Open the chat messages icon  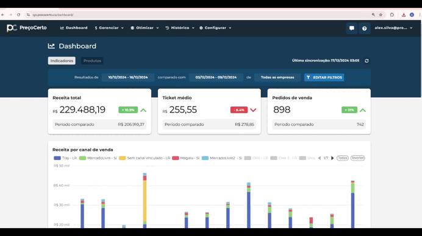pyautogui.click(x=352, y=28)
